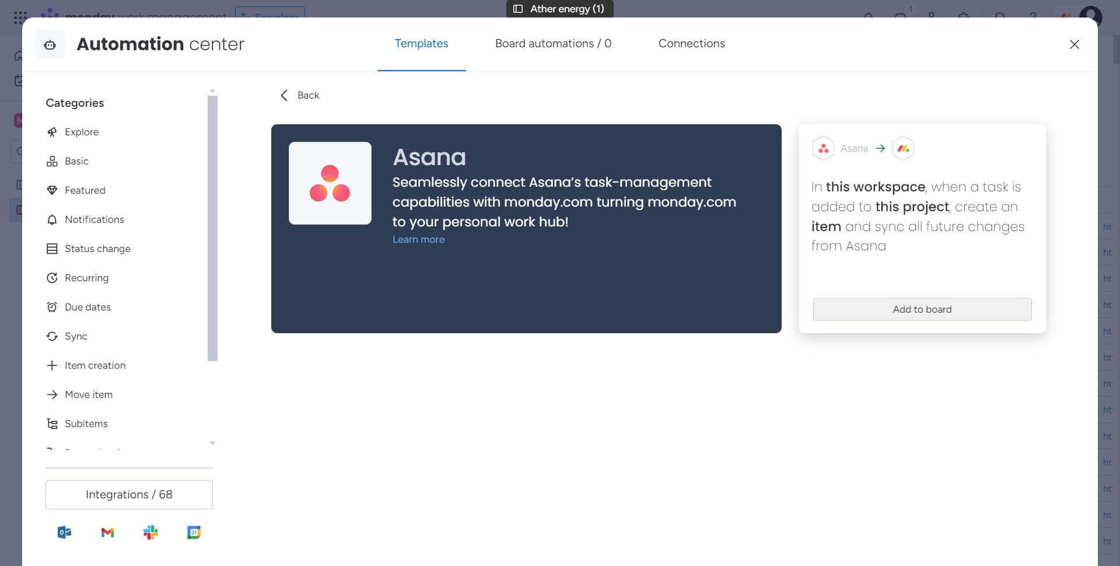Open Integrations / 68 button
The width and height of the screenshot is (1120, 566).
129,494
